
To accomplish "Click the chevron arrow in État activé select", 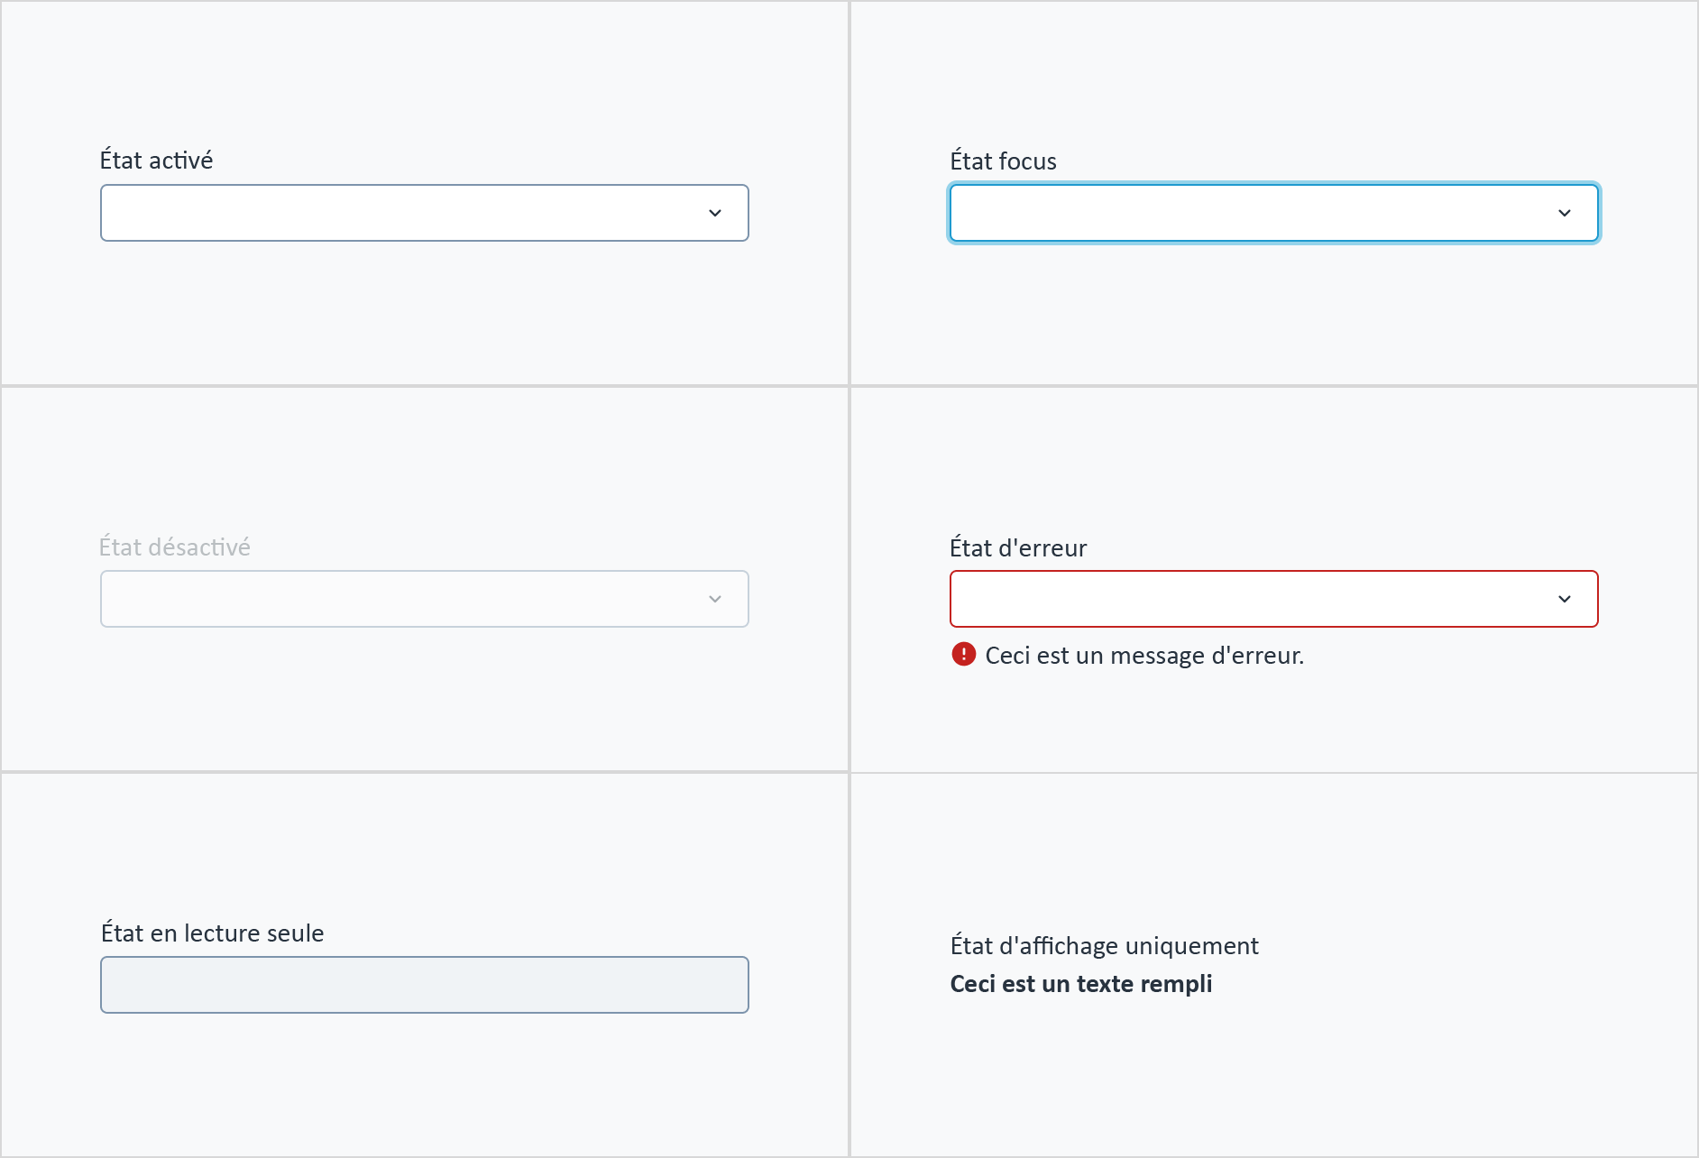I will click(715, 214).
